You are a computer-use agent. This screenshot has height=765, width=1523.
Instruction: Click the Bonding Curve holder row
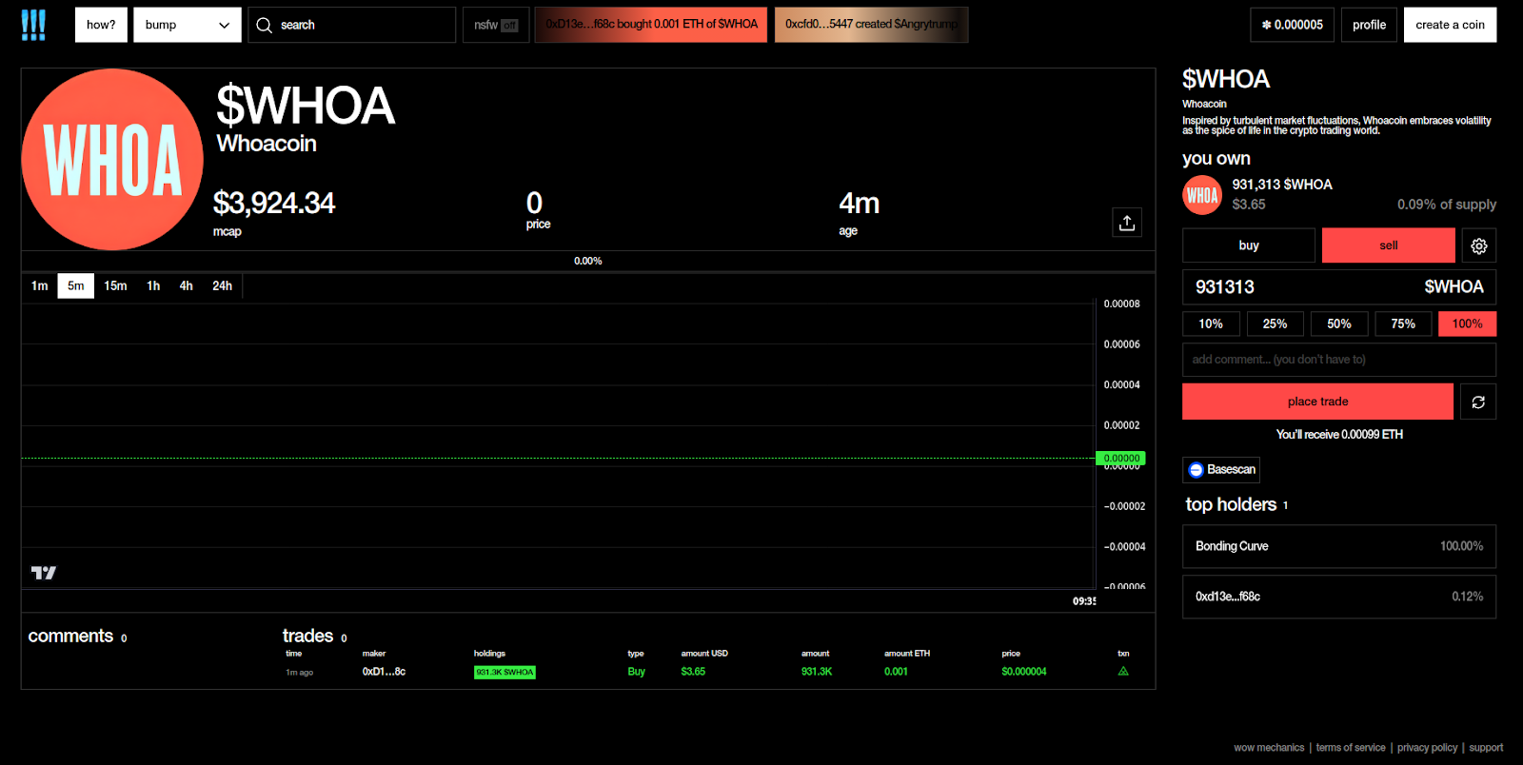click(1339, 546)
